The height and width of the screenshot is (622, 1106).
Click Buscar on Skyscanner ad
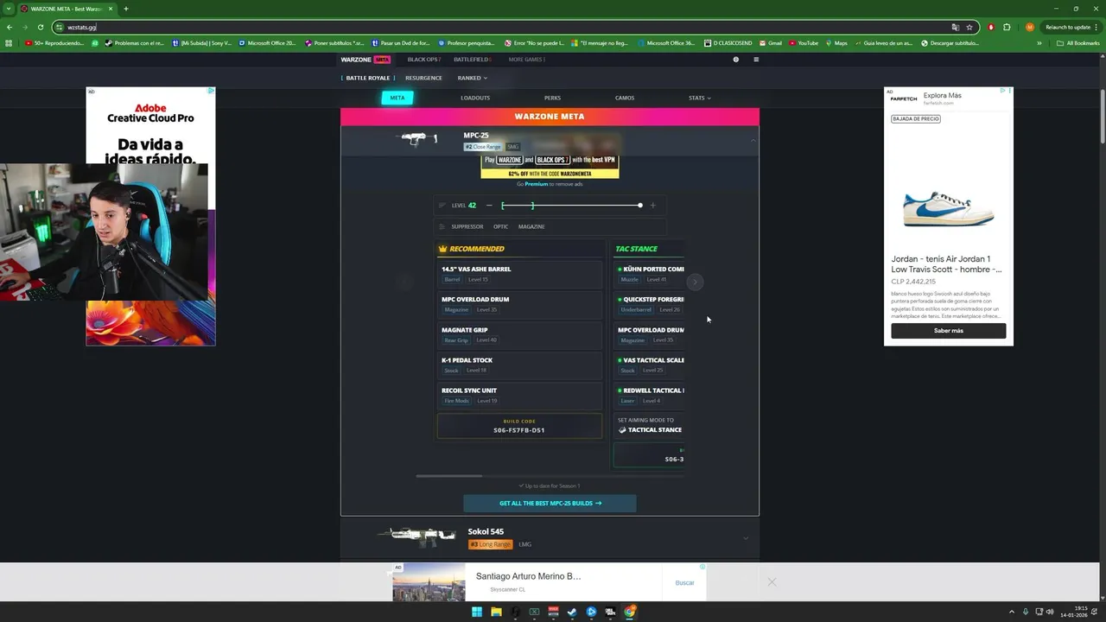click(x=684, y=582)
